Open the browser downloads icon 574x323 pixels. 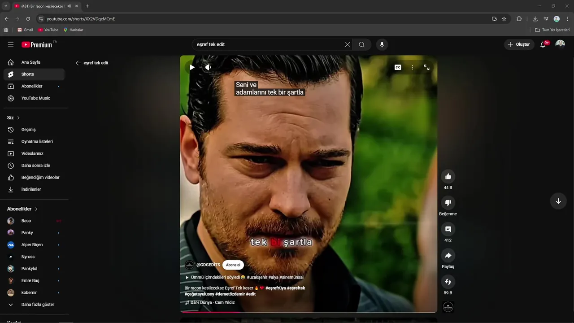click(x=535, y=19)
